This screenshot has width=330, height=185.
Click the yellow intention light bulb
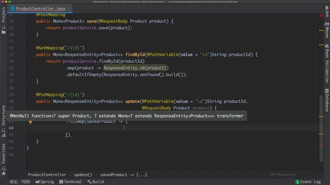coord(30,122)
